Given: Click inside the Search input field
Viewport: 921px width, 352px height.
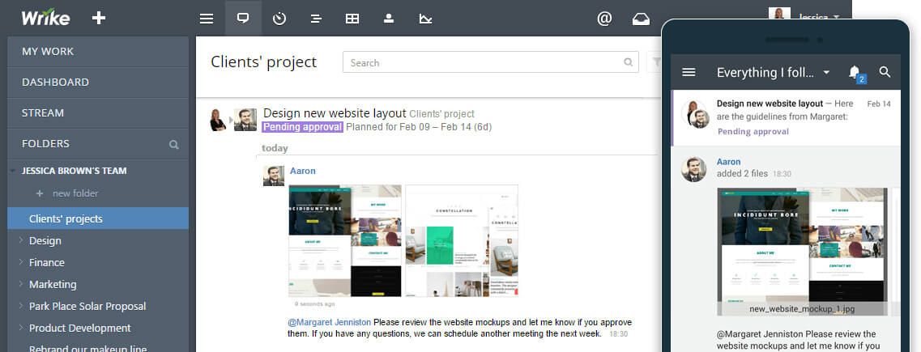Looking at the screenshot, I should tap(490, 62).
